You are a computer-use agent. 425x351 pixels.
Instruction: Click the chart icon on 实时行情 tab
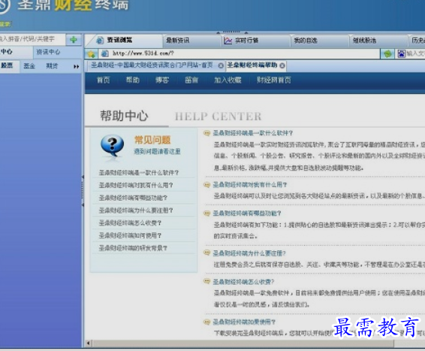click(228, 41)
